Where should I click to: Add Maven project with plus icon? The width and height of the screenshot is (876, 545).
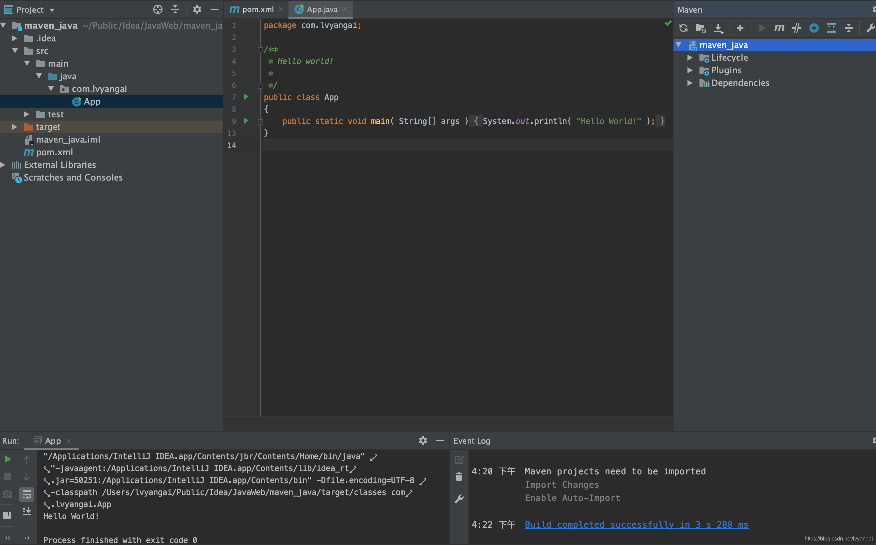pyautogui.click(x=740, y=28)
